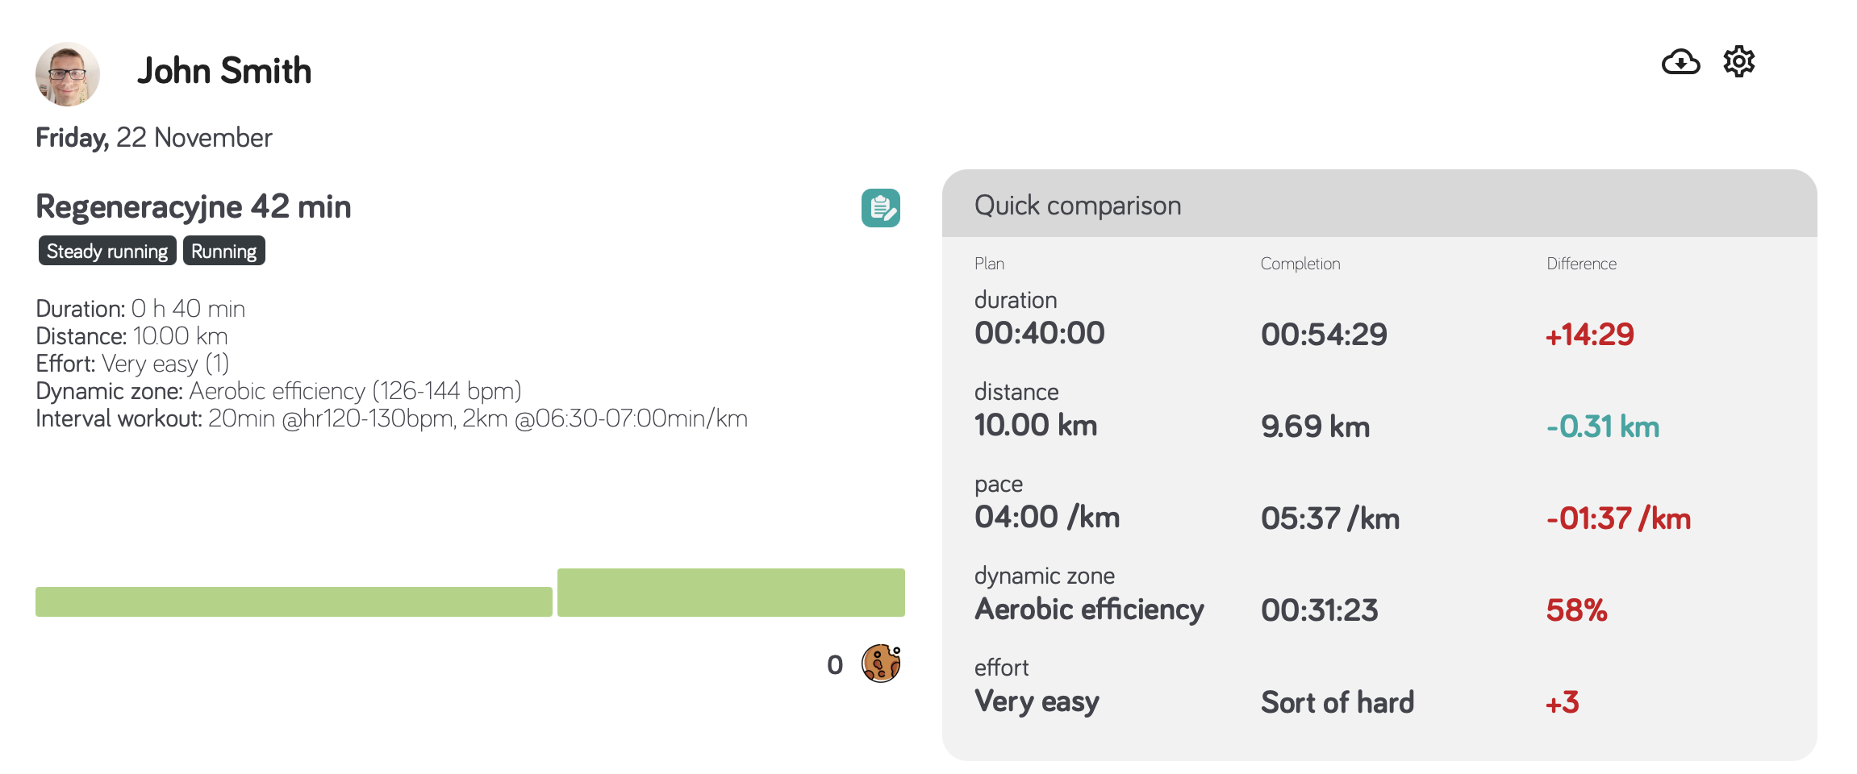Click the Friday, 22 November date
The image size is (1857, 774).
point(154,138)
